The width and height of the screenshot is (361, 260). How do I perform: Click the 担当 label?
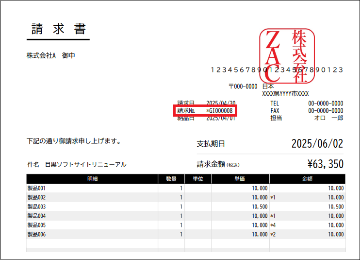(276, 118)
